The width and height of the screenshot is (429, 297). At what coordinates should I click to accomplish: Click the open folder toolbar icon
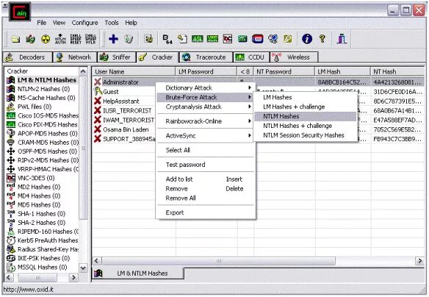coord(15,39)
